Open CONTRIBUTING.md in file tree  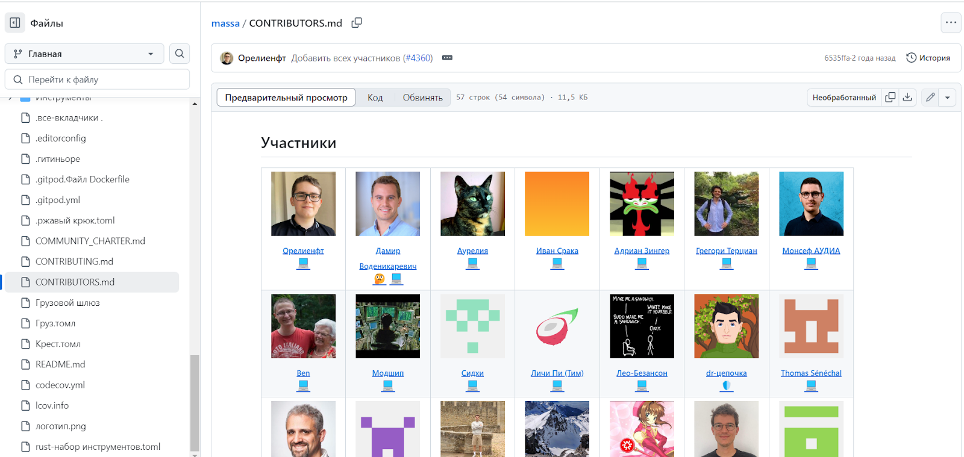click(x=74, y=261)
